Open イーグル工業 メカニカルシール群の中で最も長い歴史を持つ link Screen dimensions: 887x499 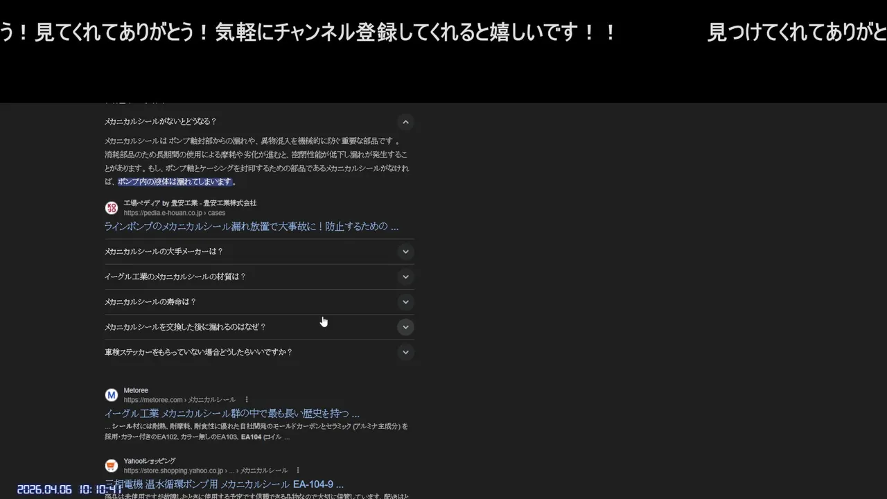tap(232, 413)
